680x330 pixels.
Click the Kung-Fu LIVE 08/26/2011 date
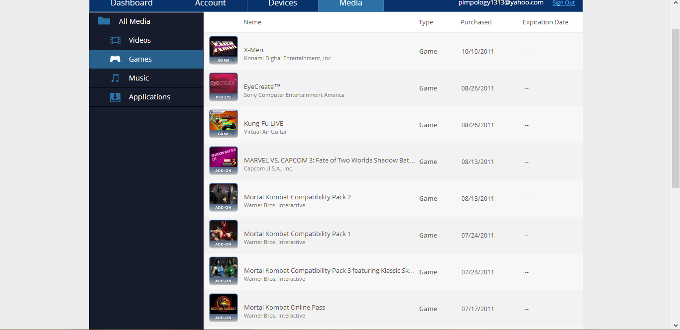click(478, 125)
